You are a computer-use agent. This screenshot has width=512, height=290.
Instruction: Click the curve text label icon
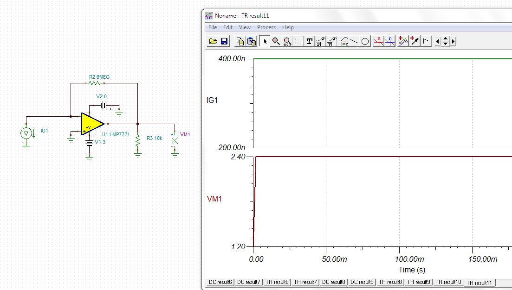[x=320, y=41]
